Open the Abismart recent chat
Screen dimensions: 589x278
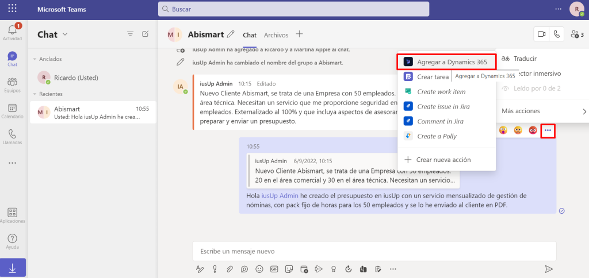93,113
